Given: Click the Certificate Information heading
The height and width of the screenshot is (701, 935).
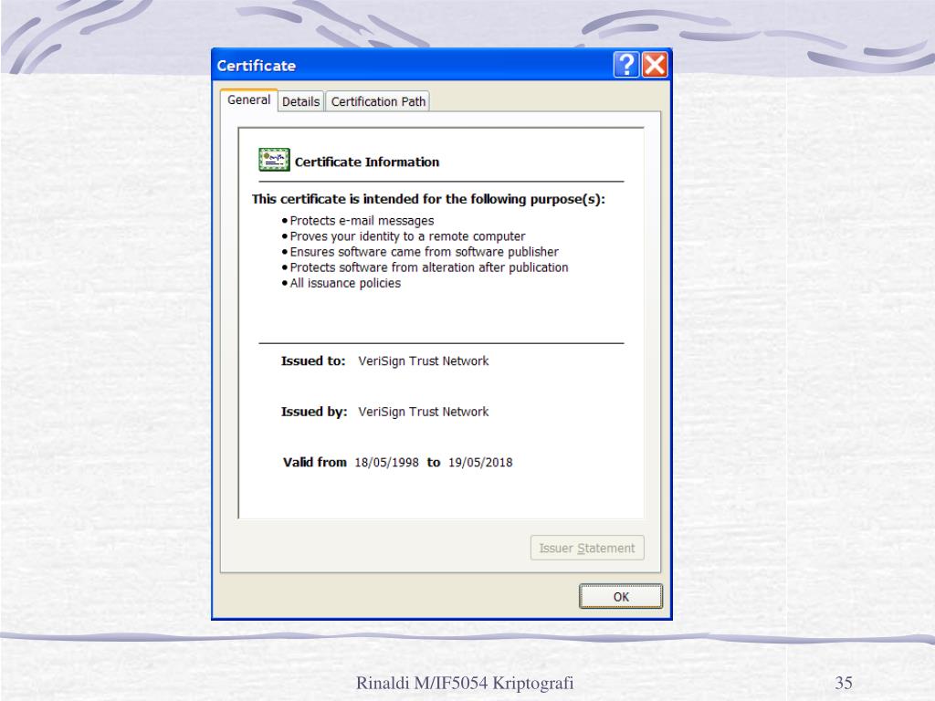Looking at the screenshot, I should click(367, 162).
